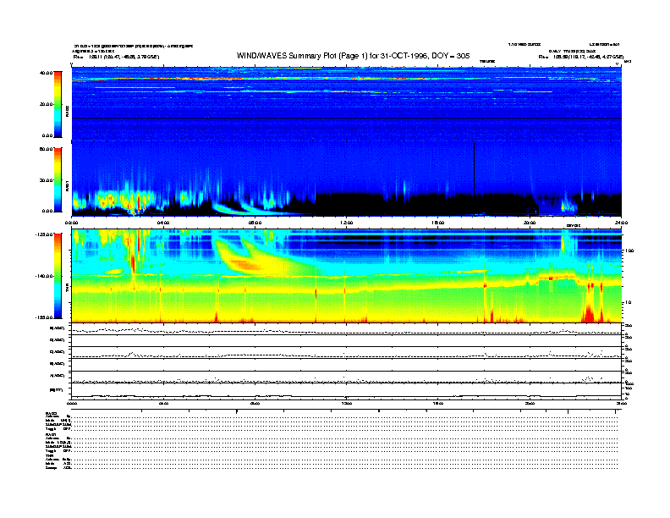Click the 12:00 tick beneath the line-plot strips

coord(347,403)
